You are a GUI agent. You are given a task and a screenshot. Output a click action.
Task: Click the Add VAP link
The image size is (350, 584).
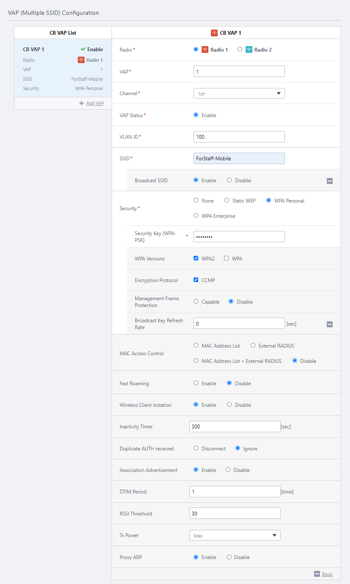click(95, 103)
